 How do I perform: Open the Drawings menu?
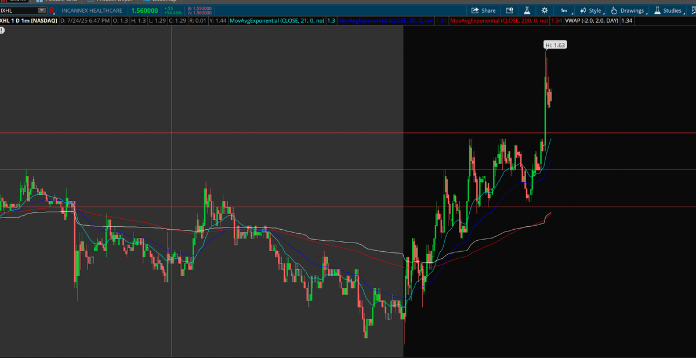tap(628, 10)
